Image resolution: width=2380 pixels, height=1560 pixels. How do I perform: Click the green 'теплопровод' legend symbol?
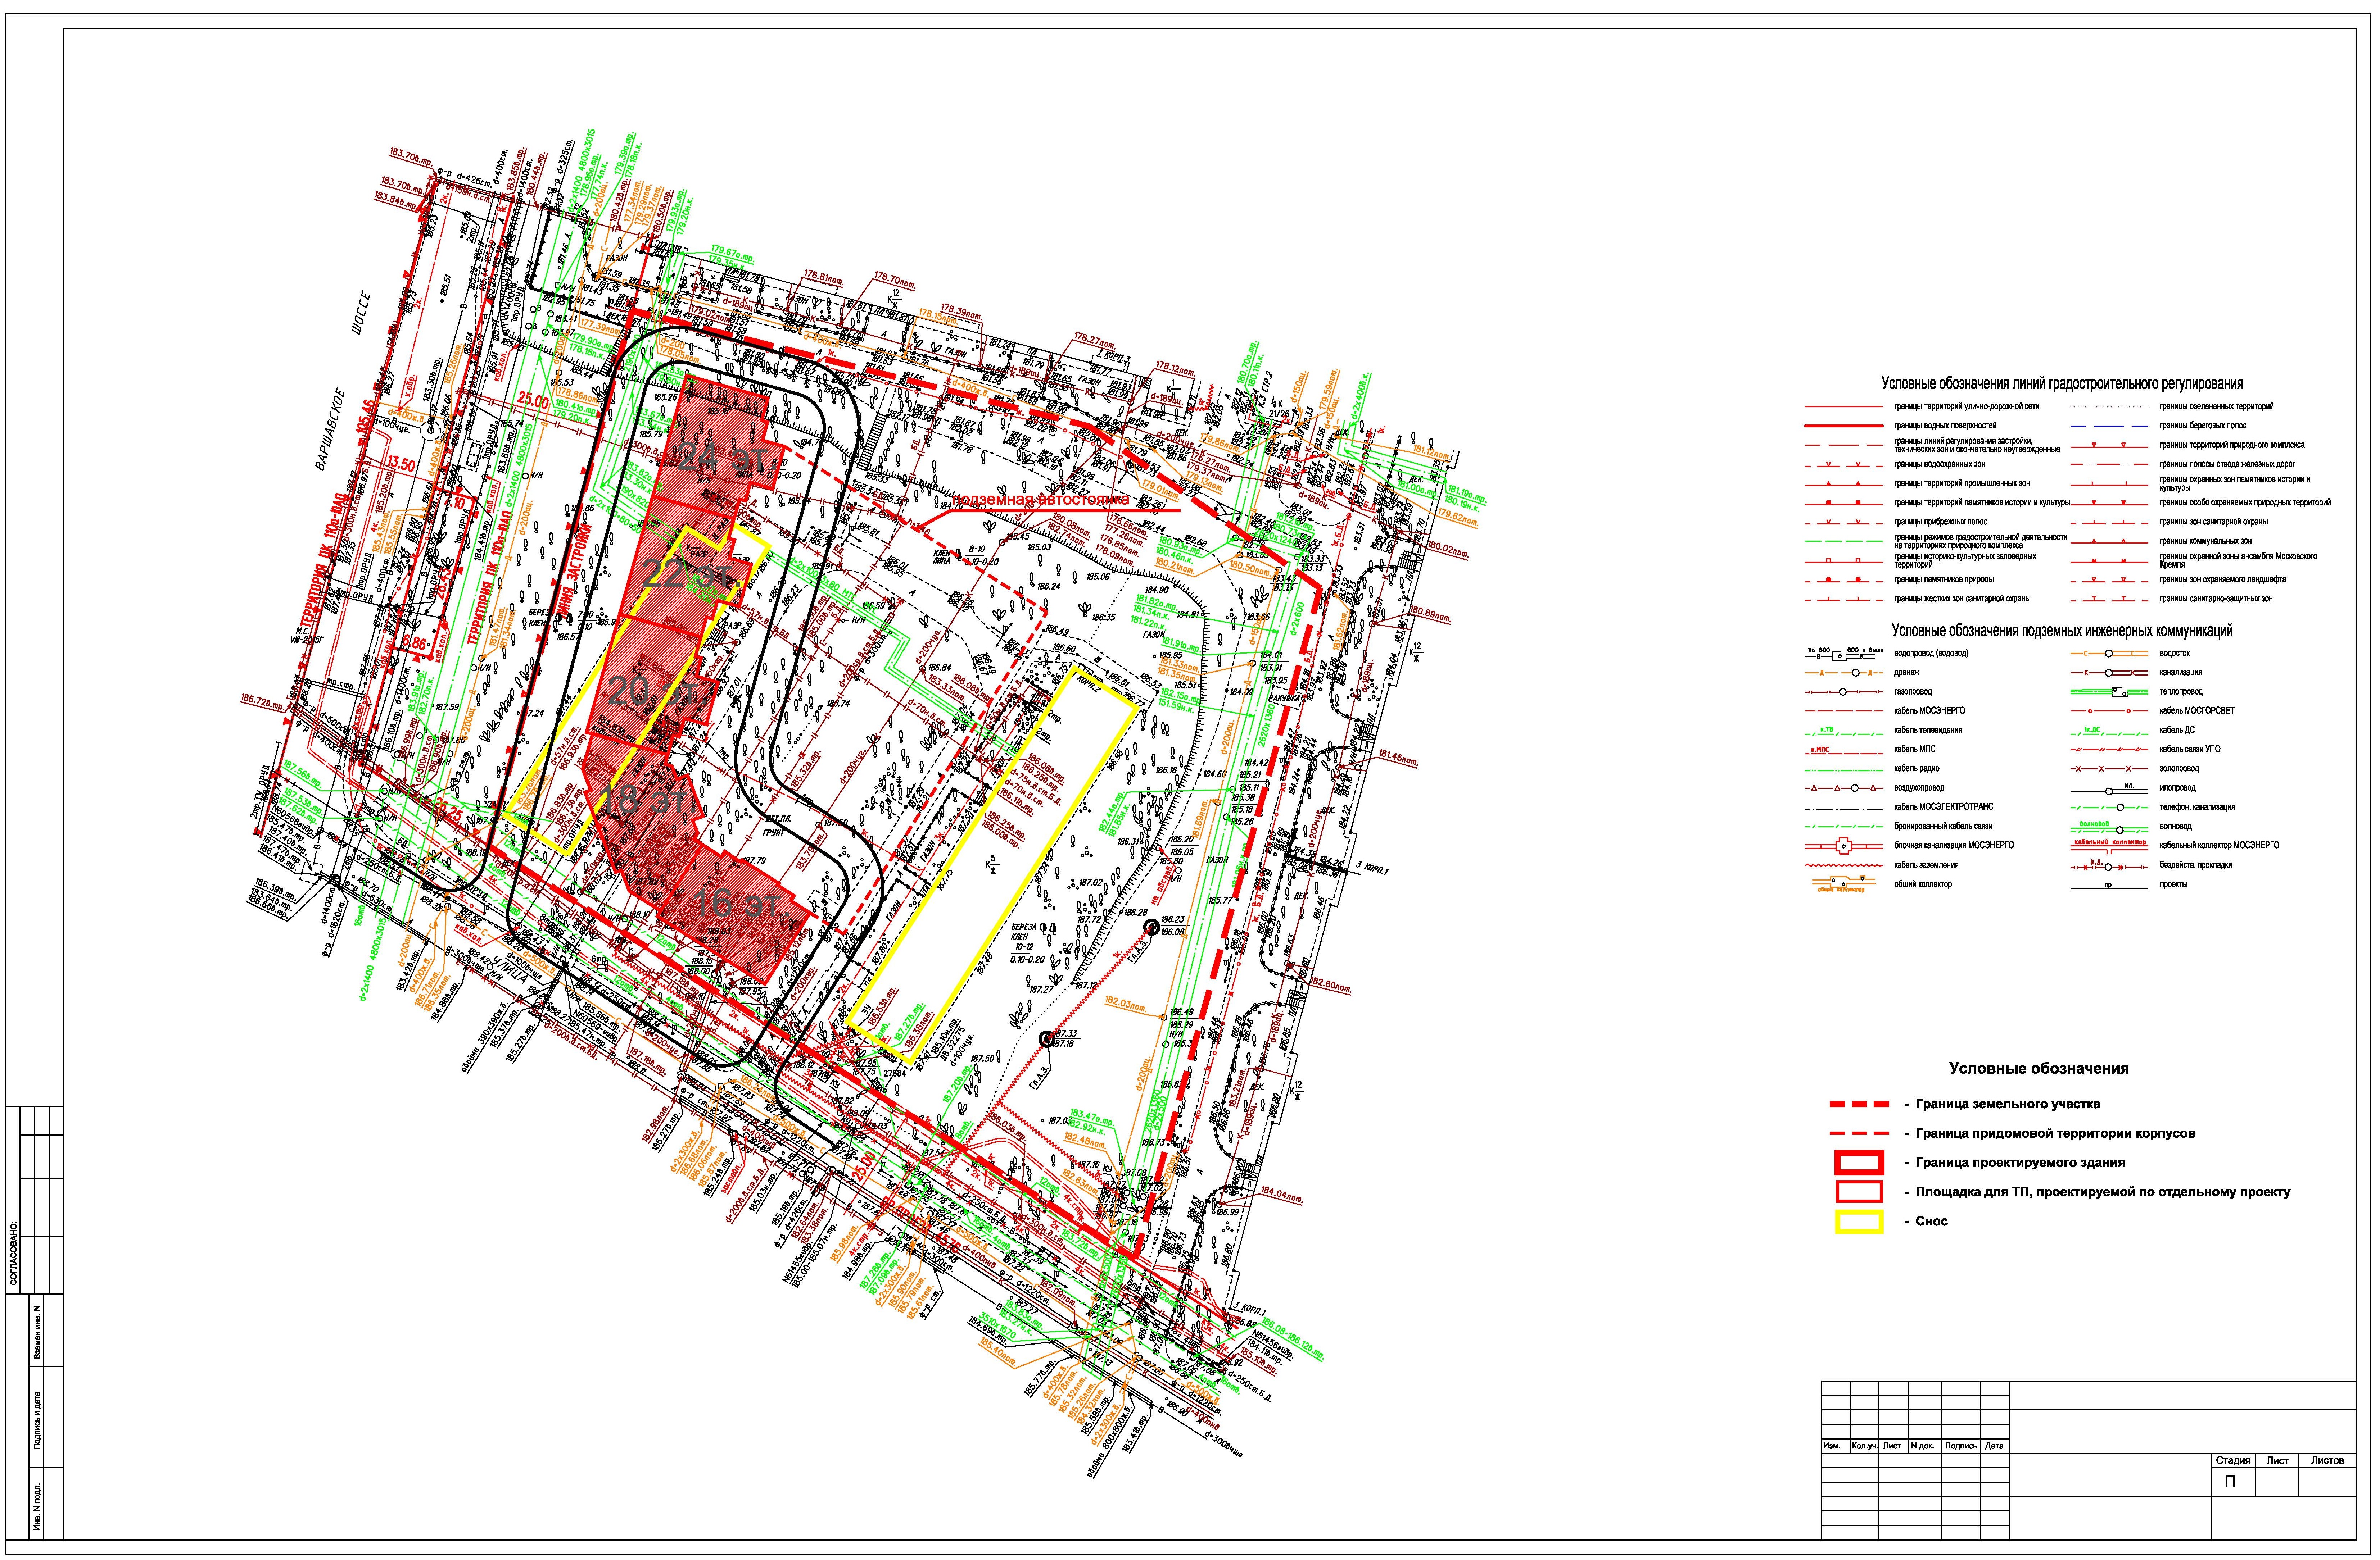pos(2108,692)
